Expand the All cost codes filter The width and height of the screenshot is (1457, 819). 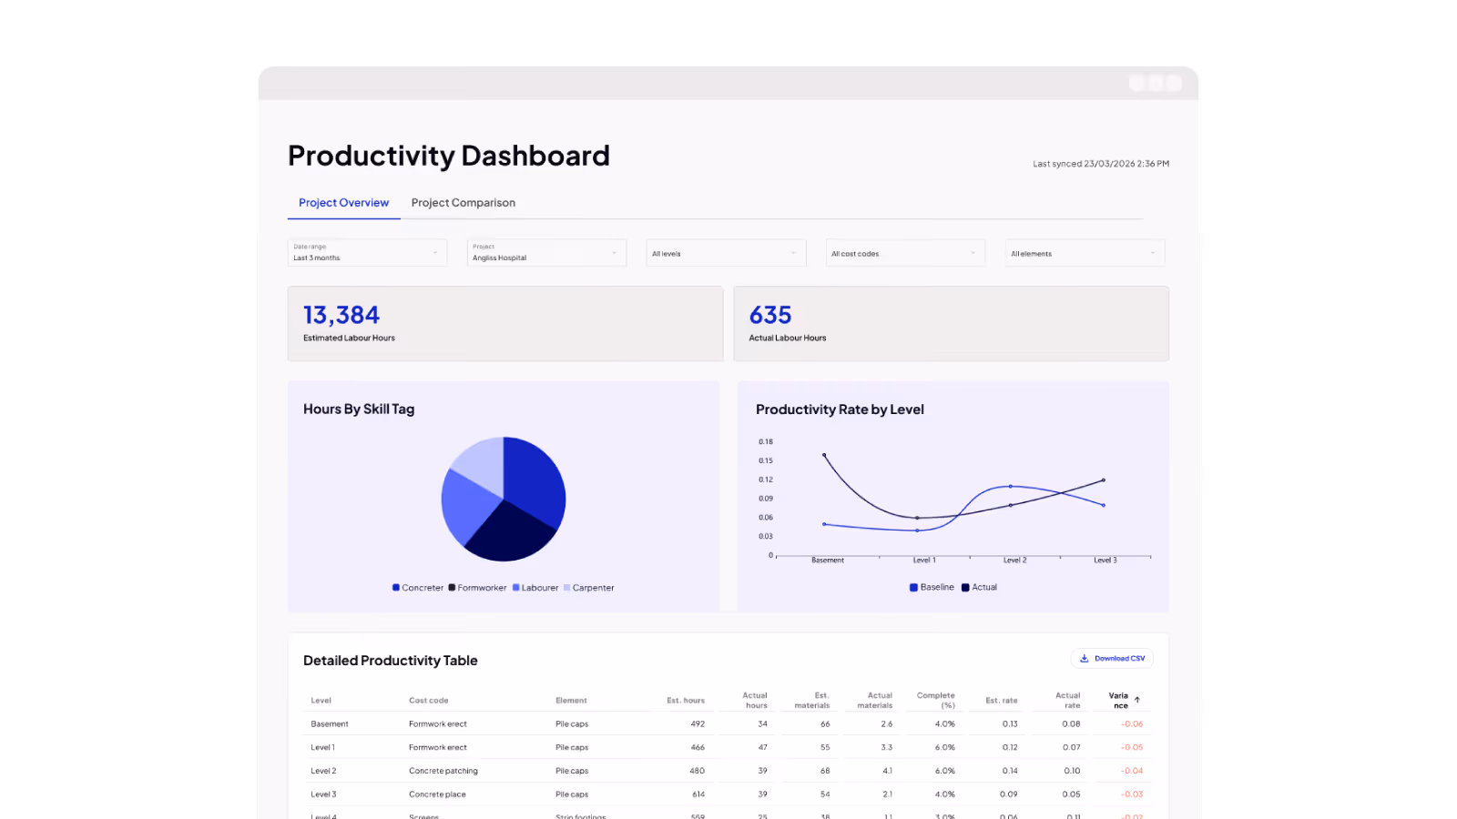(x=905, y=252)
